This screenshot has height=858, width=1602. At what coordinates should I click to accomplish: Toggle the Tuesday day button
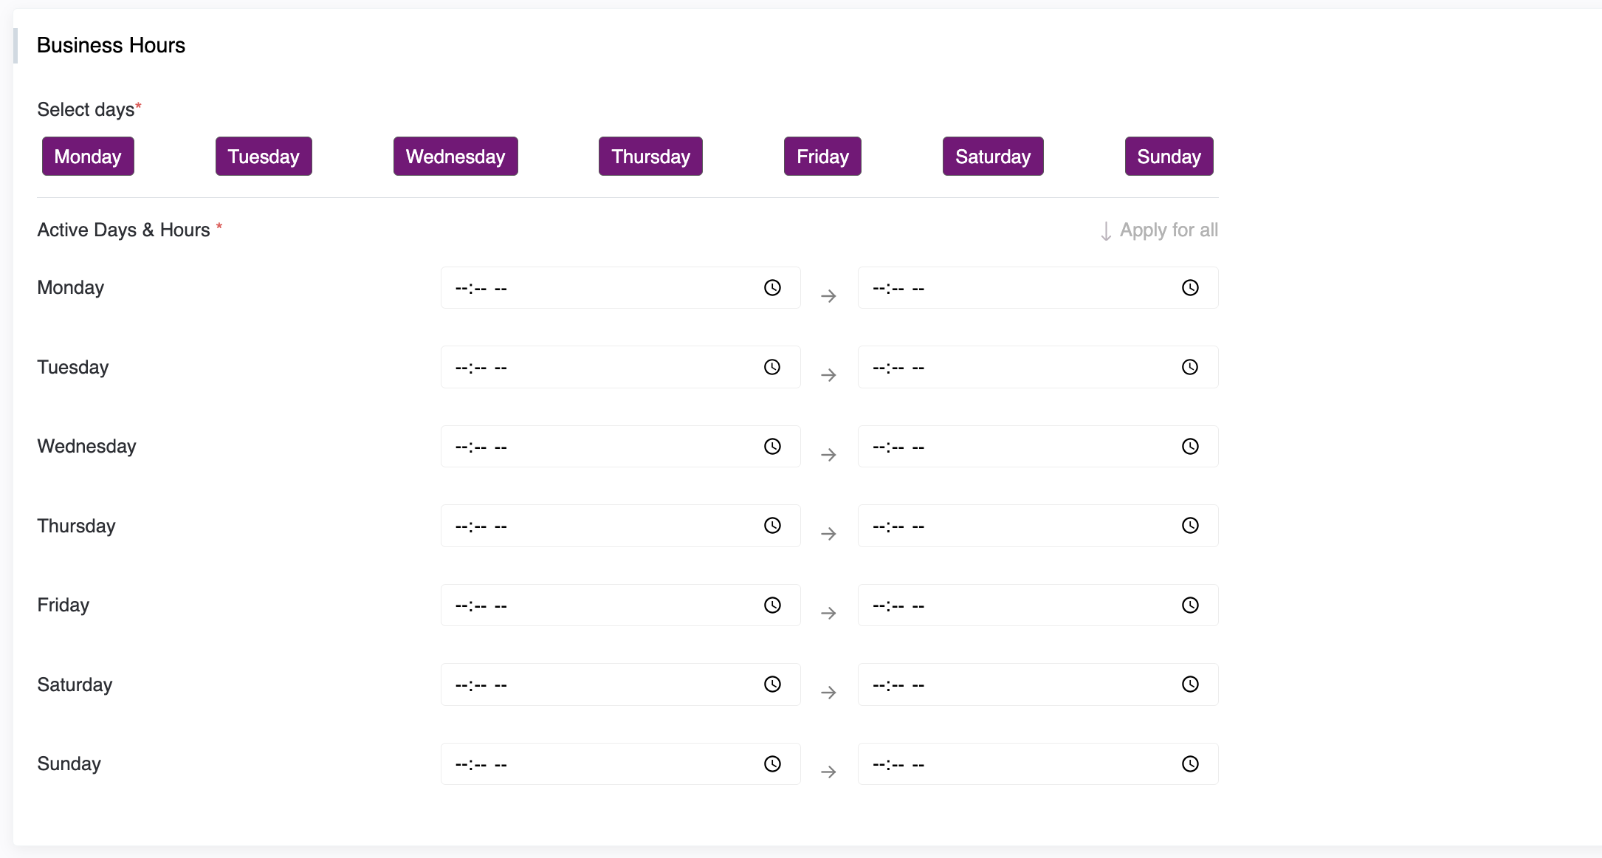[264, 157]
